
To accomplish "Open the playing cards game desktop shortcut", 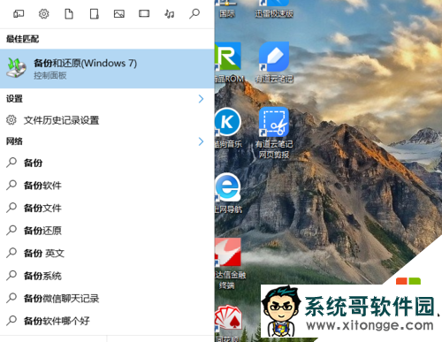I will pyautogui.click(x=228, y=323).
